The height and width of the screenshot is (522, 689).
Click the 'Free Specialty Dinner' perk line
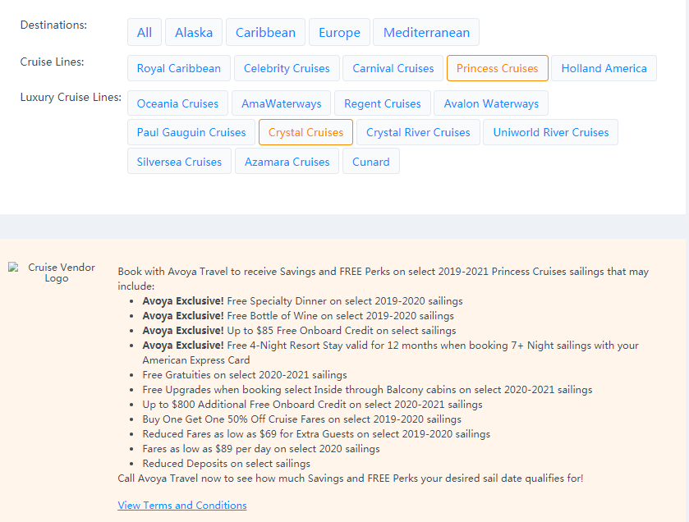click(x=302, y=301)
